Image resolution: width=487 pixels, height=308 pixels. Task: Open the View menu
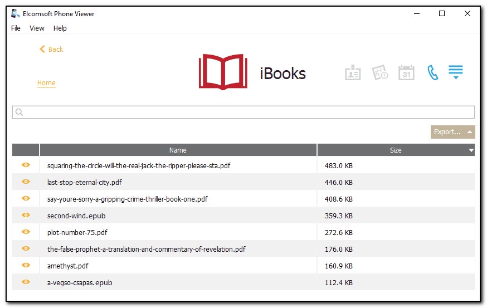pyautogui.click(x=37, y=28)
